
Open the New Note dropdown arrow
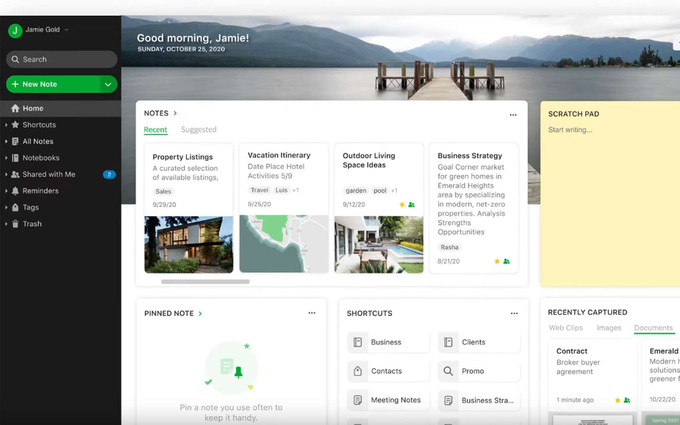(108, 84)
